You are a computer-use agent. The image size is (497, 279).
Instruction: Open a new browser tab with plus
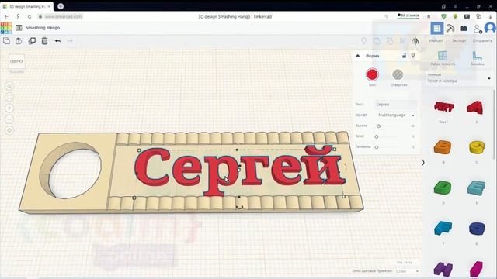pos(61,6)
